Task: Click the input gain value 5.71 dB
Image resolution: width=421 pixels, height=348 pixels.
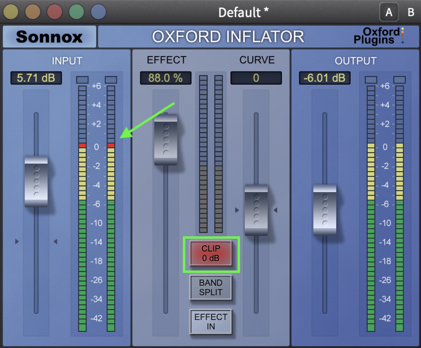Action: 36,78
